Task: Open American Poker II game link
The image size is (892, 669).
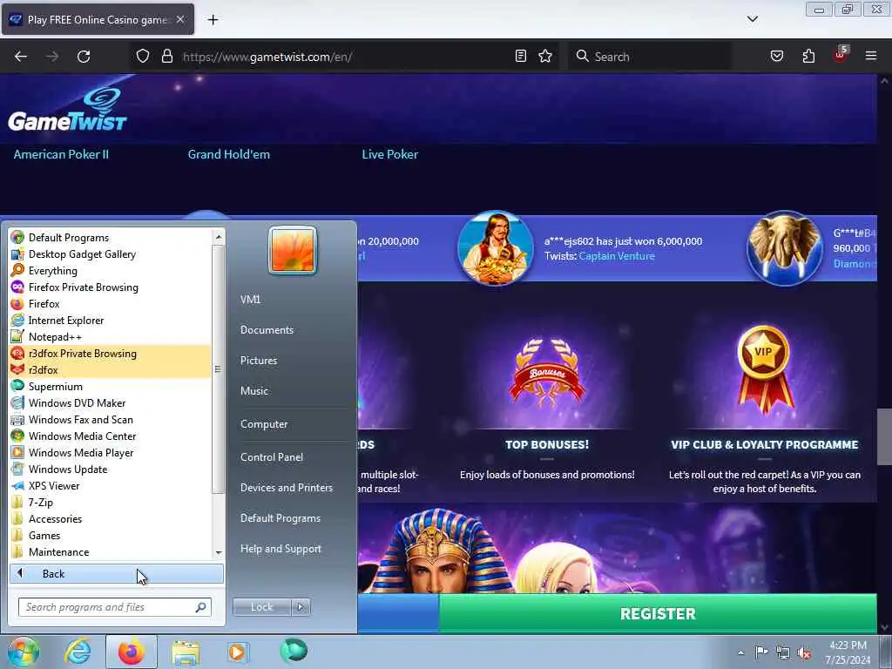Action: 61,154
